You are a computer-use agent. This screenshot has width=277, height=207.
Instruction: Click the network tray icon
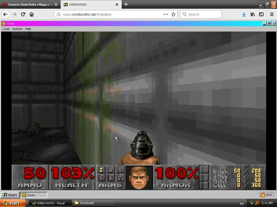(252, 203)
